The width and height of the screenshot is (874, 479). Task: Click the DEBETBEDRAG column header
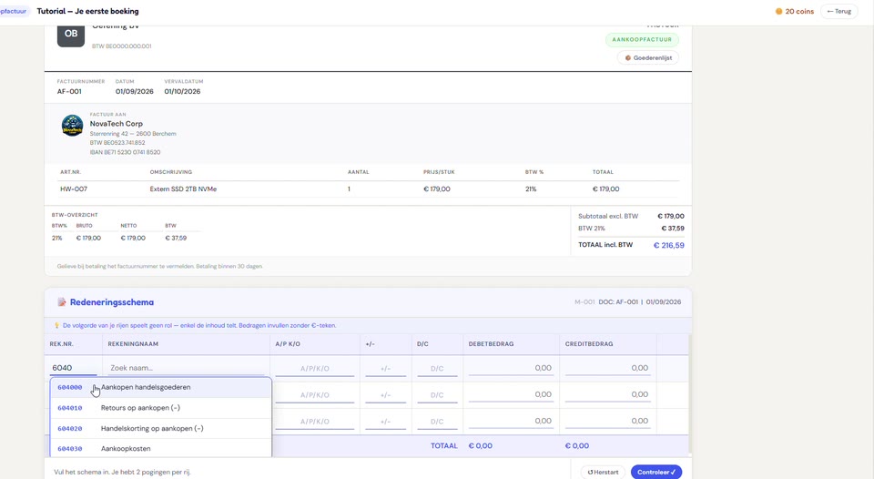tap(491, 344)
